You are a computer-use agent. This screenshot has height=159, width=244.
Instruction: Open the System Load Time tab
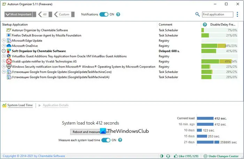(x=20, y=105)
